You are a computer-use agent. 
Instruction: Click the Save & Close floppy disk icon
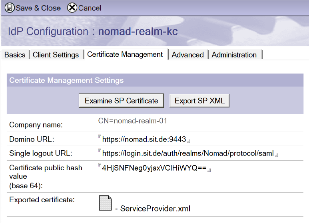coord(9,8)
